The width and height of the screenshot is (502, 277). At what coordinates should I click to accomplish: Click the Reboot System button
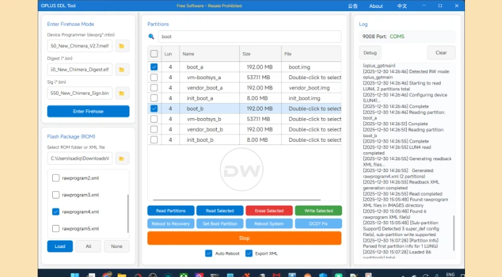pyautogui.click(x=269, y=224)
